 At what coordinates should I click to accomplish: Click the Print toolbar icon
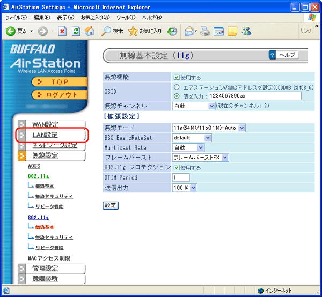tap(205, 31)
